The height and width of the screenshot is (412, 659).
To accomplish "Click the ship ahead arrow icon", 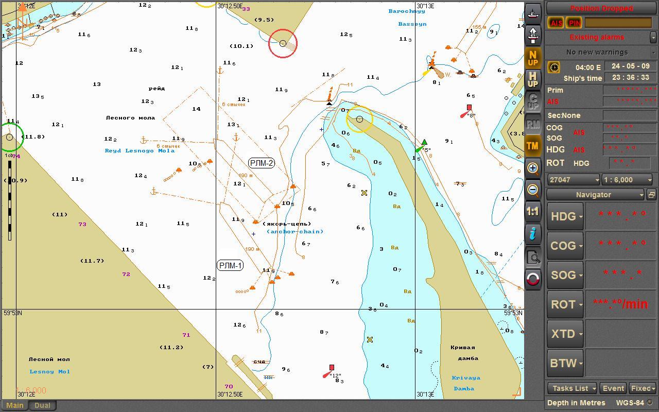I will click(533, 34).
